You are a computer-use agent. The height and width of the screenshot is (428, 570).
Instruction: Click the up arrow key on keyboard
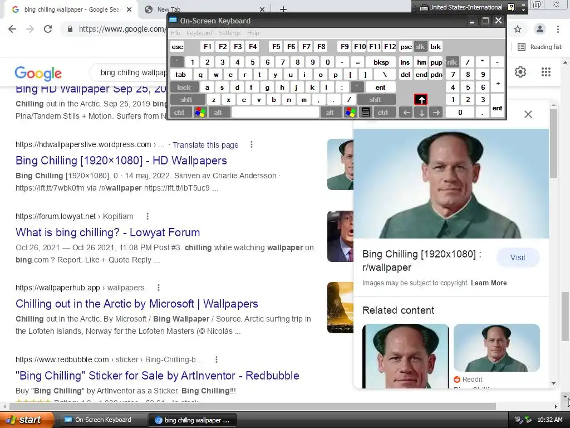tap(421, 99)
